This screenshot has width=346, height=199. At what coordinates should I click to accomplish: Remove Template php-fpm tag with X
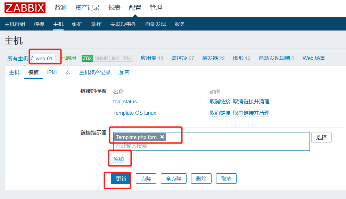click(x=162, y=137)
